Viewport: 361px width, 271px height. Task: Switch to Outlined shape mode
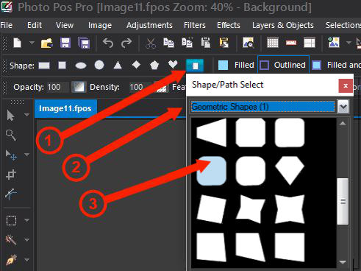click(x=283, y=65)
